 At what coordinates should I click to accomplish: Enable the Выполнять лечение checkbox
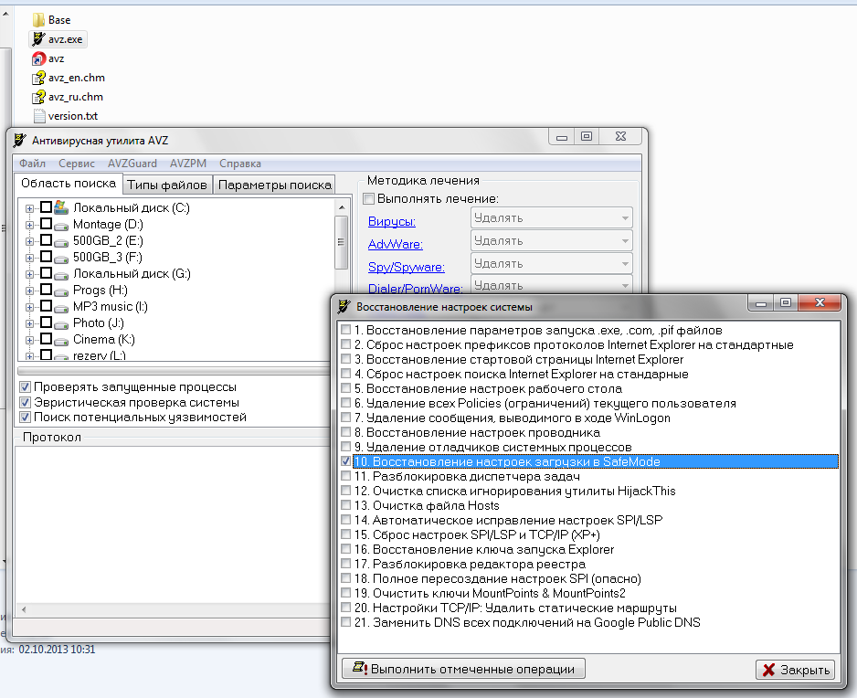pyautogui.click(x=369, y=198)
